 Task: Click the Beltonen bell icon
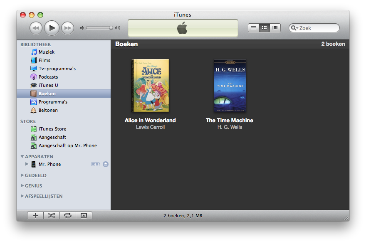tap(34, 110)
